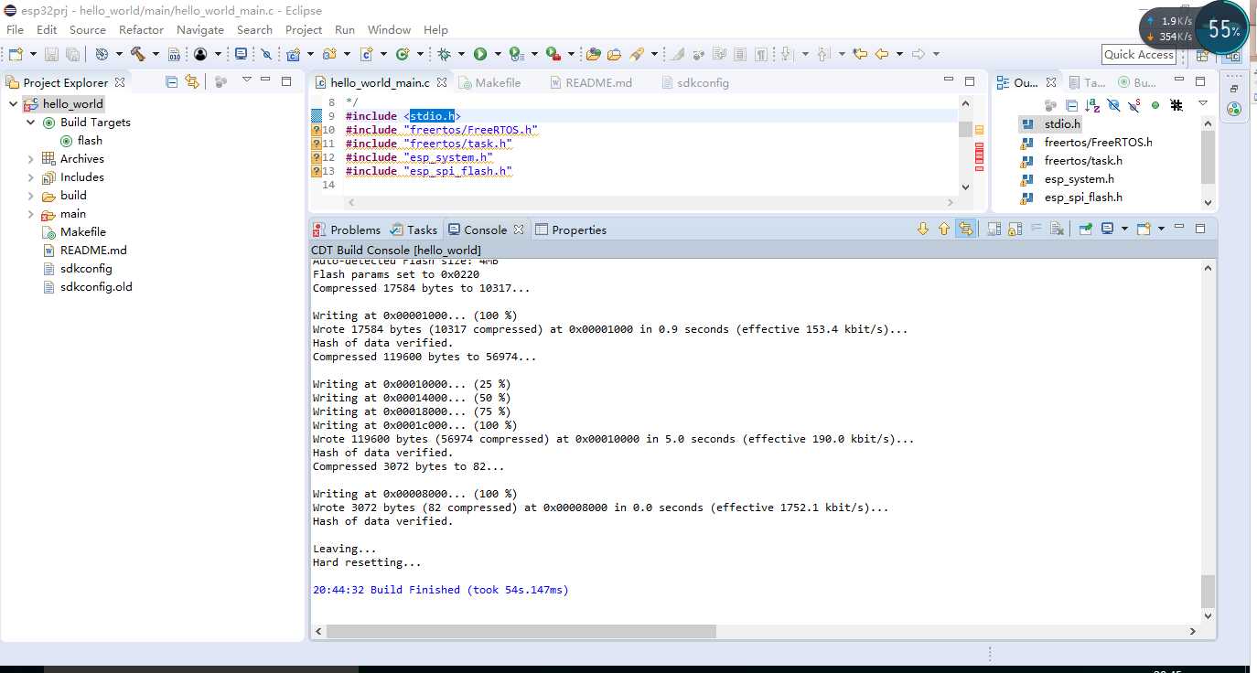Click the Back navigation yellow arrow
Image resolution: width=1257 pixels, height=673 pixels.
tap(882, 54)
